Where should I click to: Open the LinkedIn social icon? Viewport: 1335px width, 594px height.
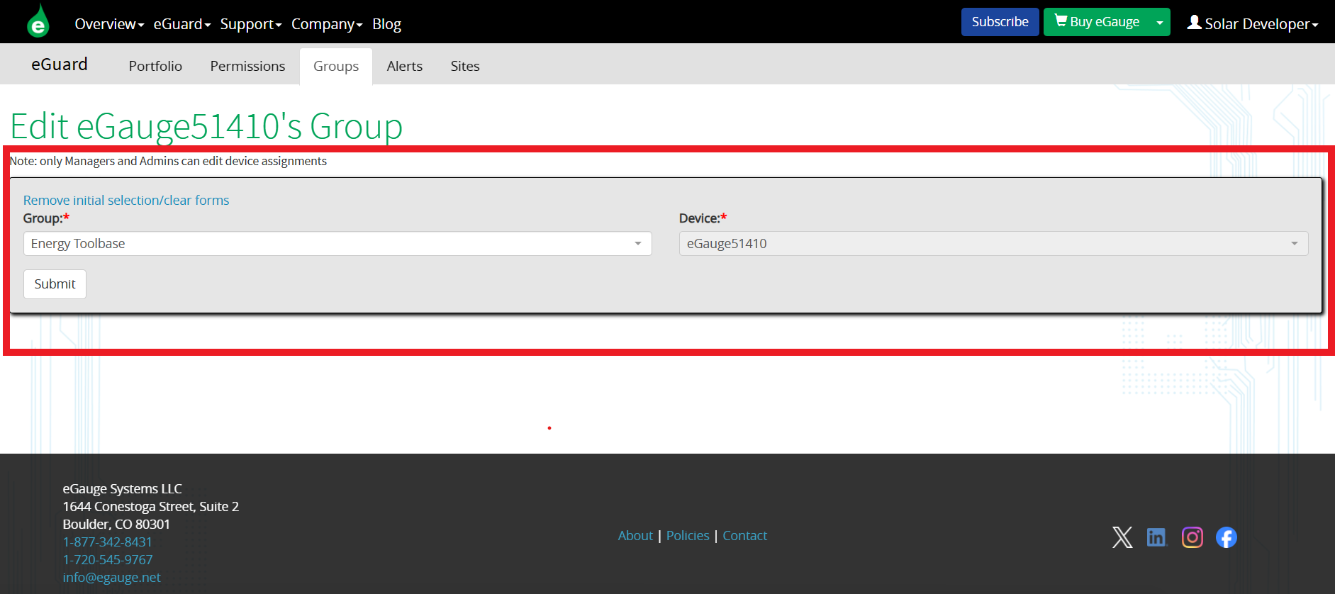coord(1156,537)
